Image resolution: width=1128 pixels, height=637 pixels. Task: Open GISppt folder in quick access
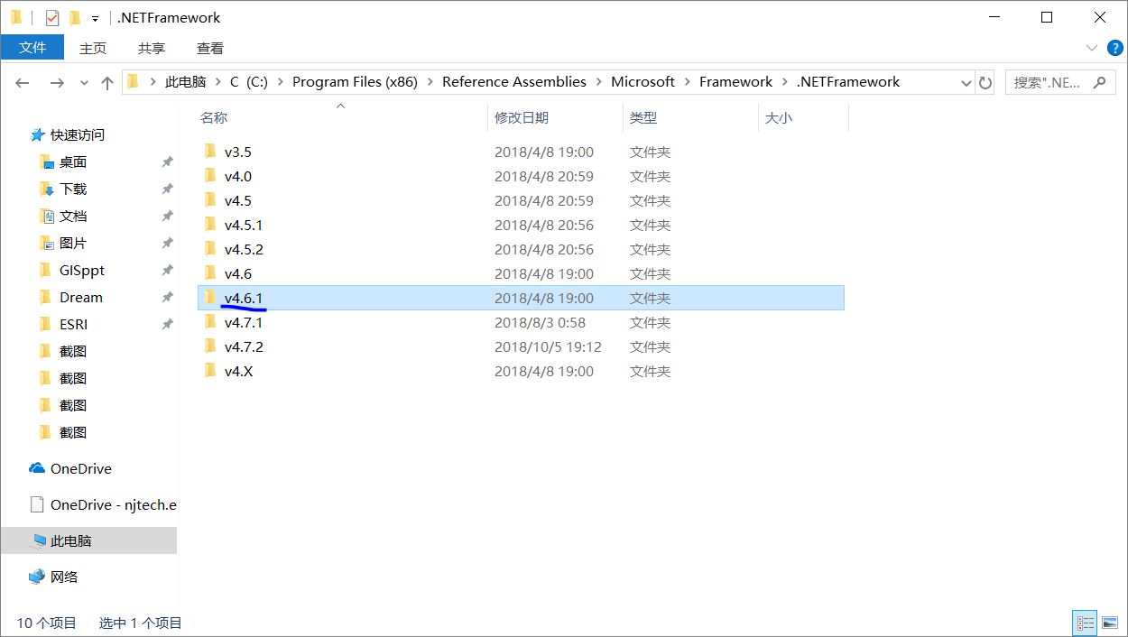pos(82,270)
